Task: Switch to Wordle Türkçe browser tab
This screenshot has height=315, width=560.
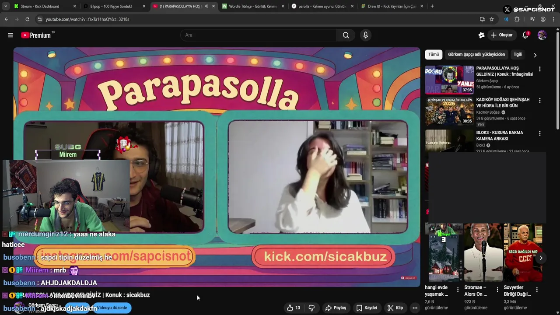Action: coord(253,7)
